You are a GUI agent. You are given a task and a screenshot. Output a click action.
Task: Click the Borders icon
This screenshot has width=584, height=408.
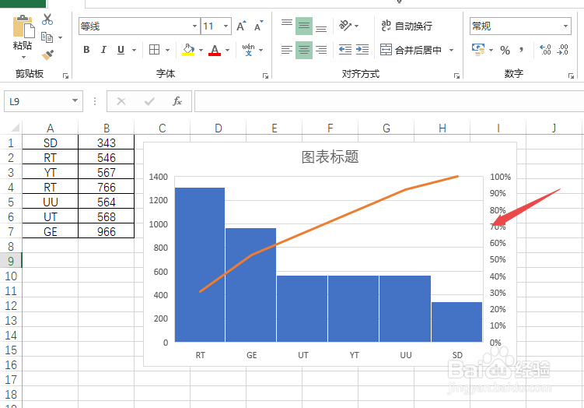(154, 50)
